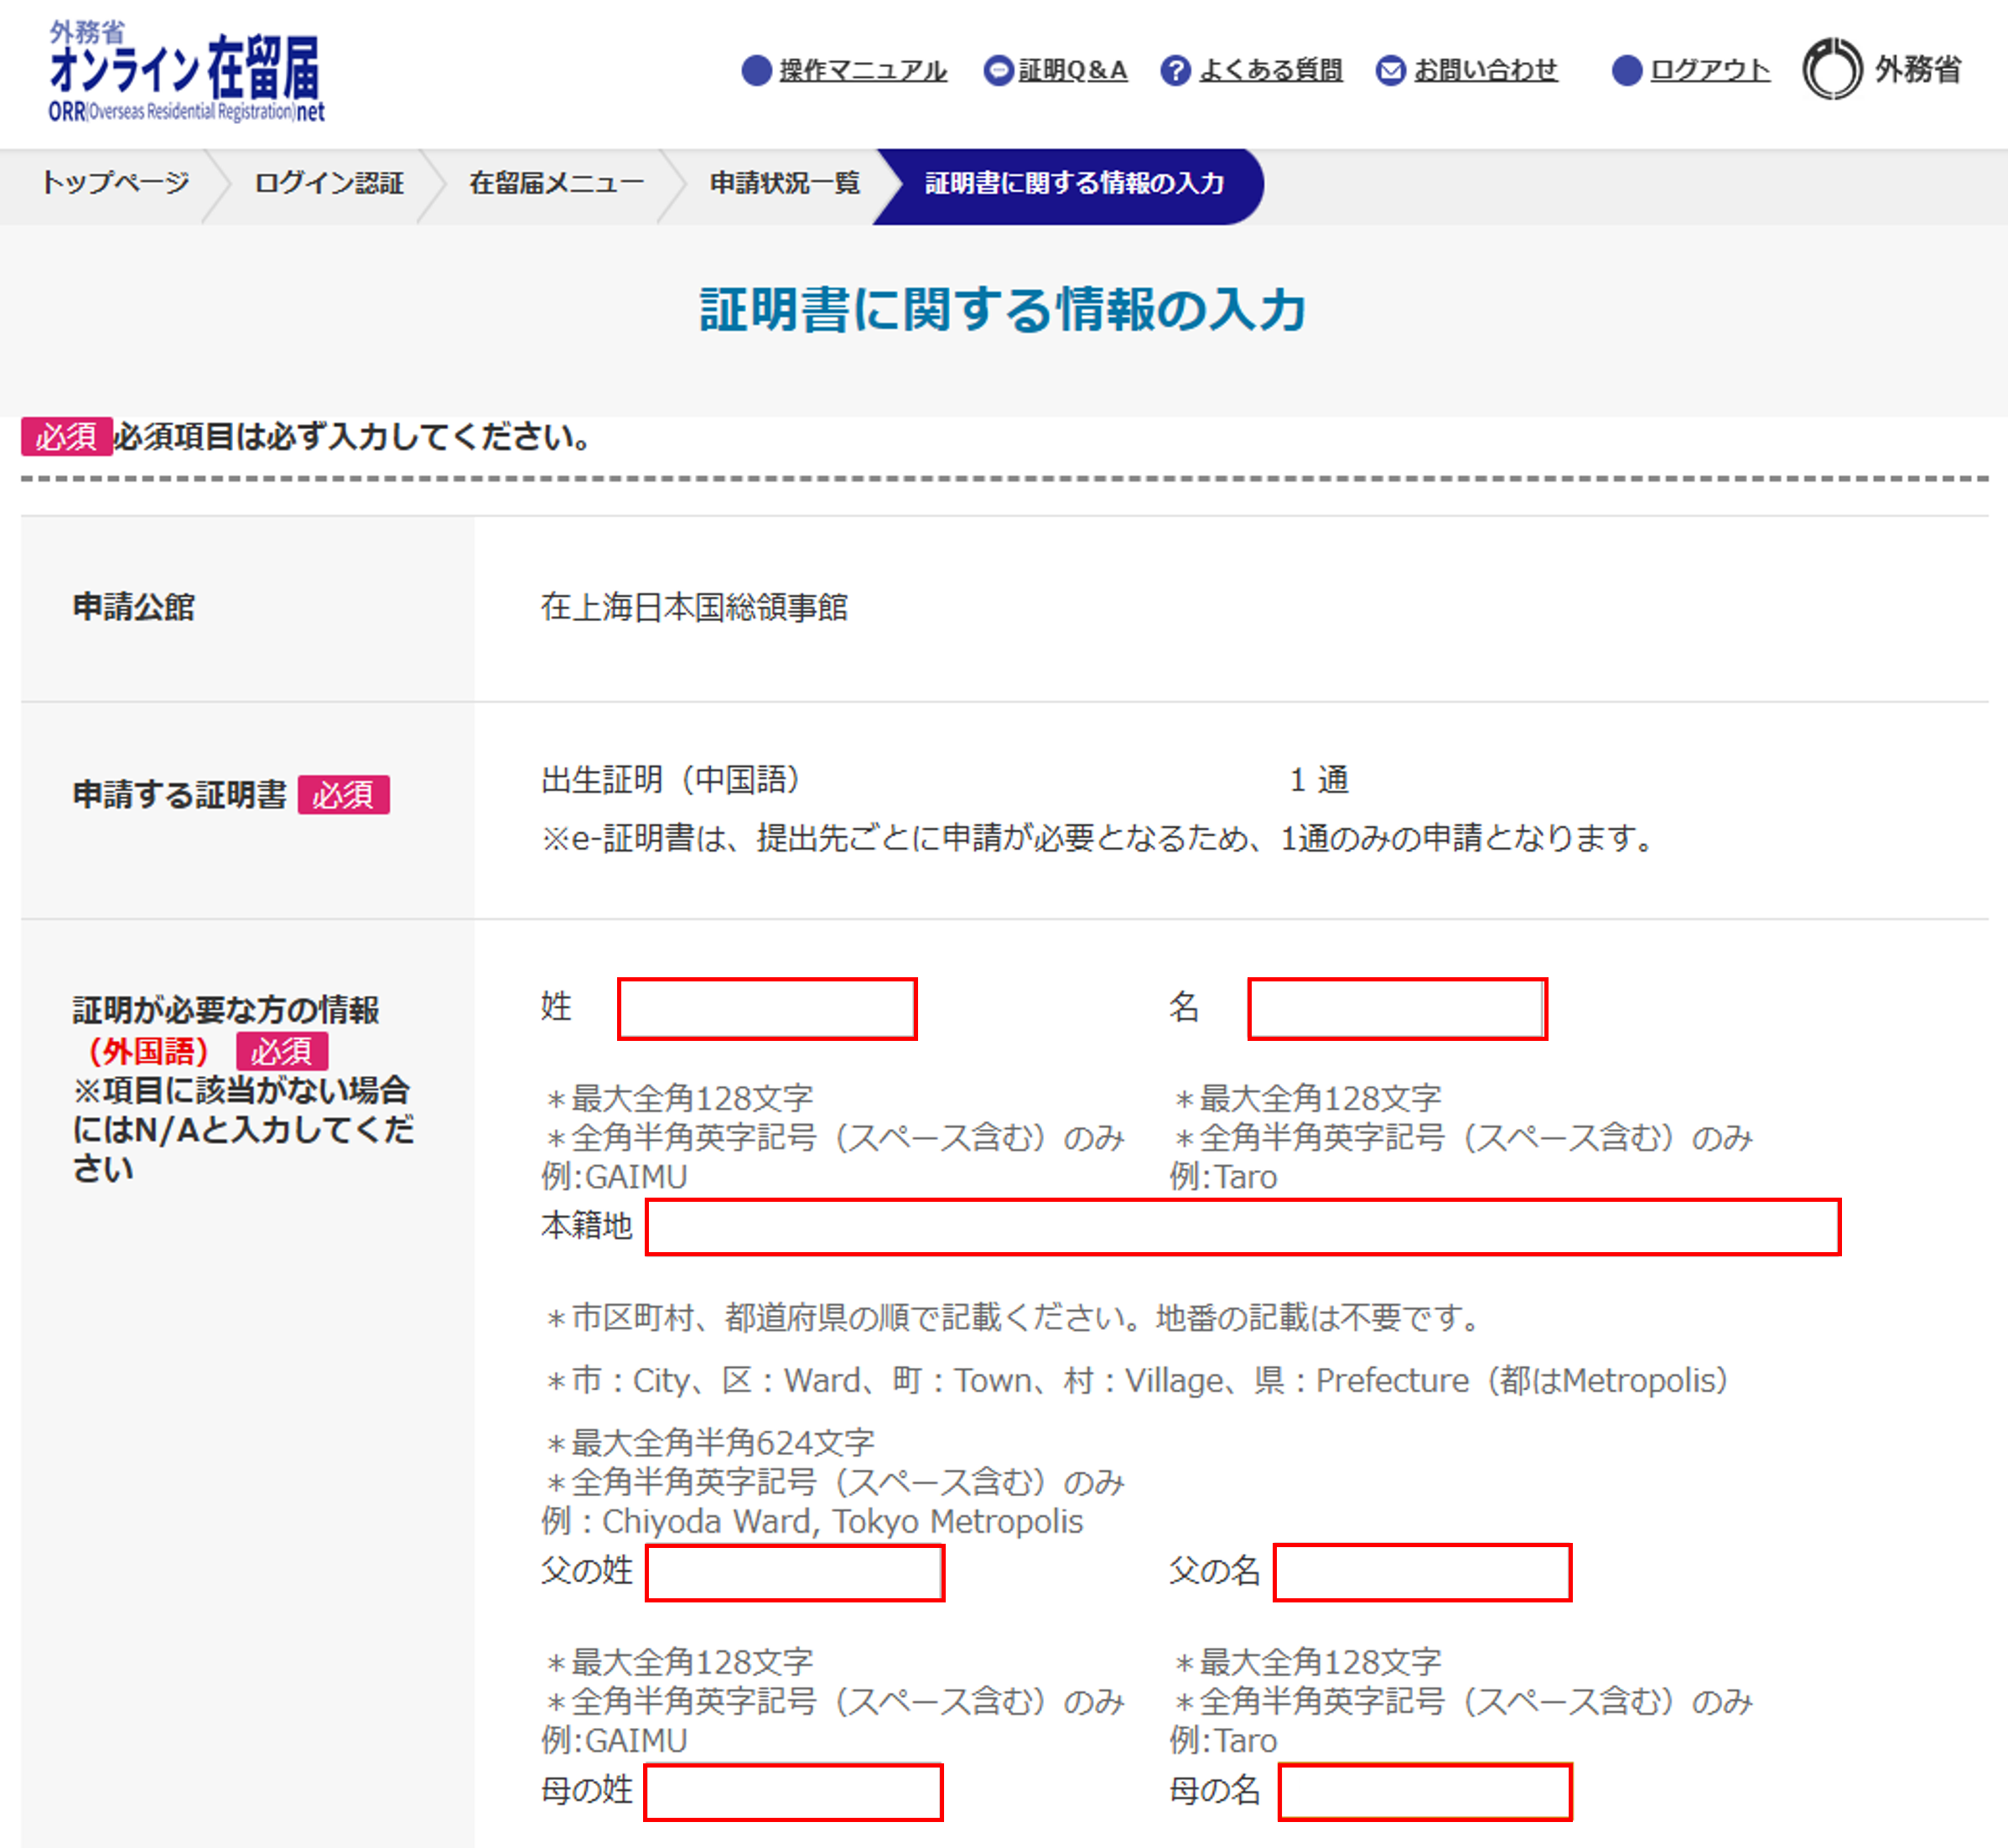2008x1848 pixels.
Task: Select the 母の姓 input field
Action: tap(793, 1792)
